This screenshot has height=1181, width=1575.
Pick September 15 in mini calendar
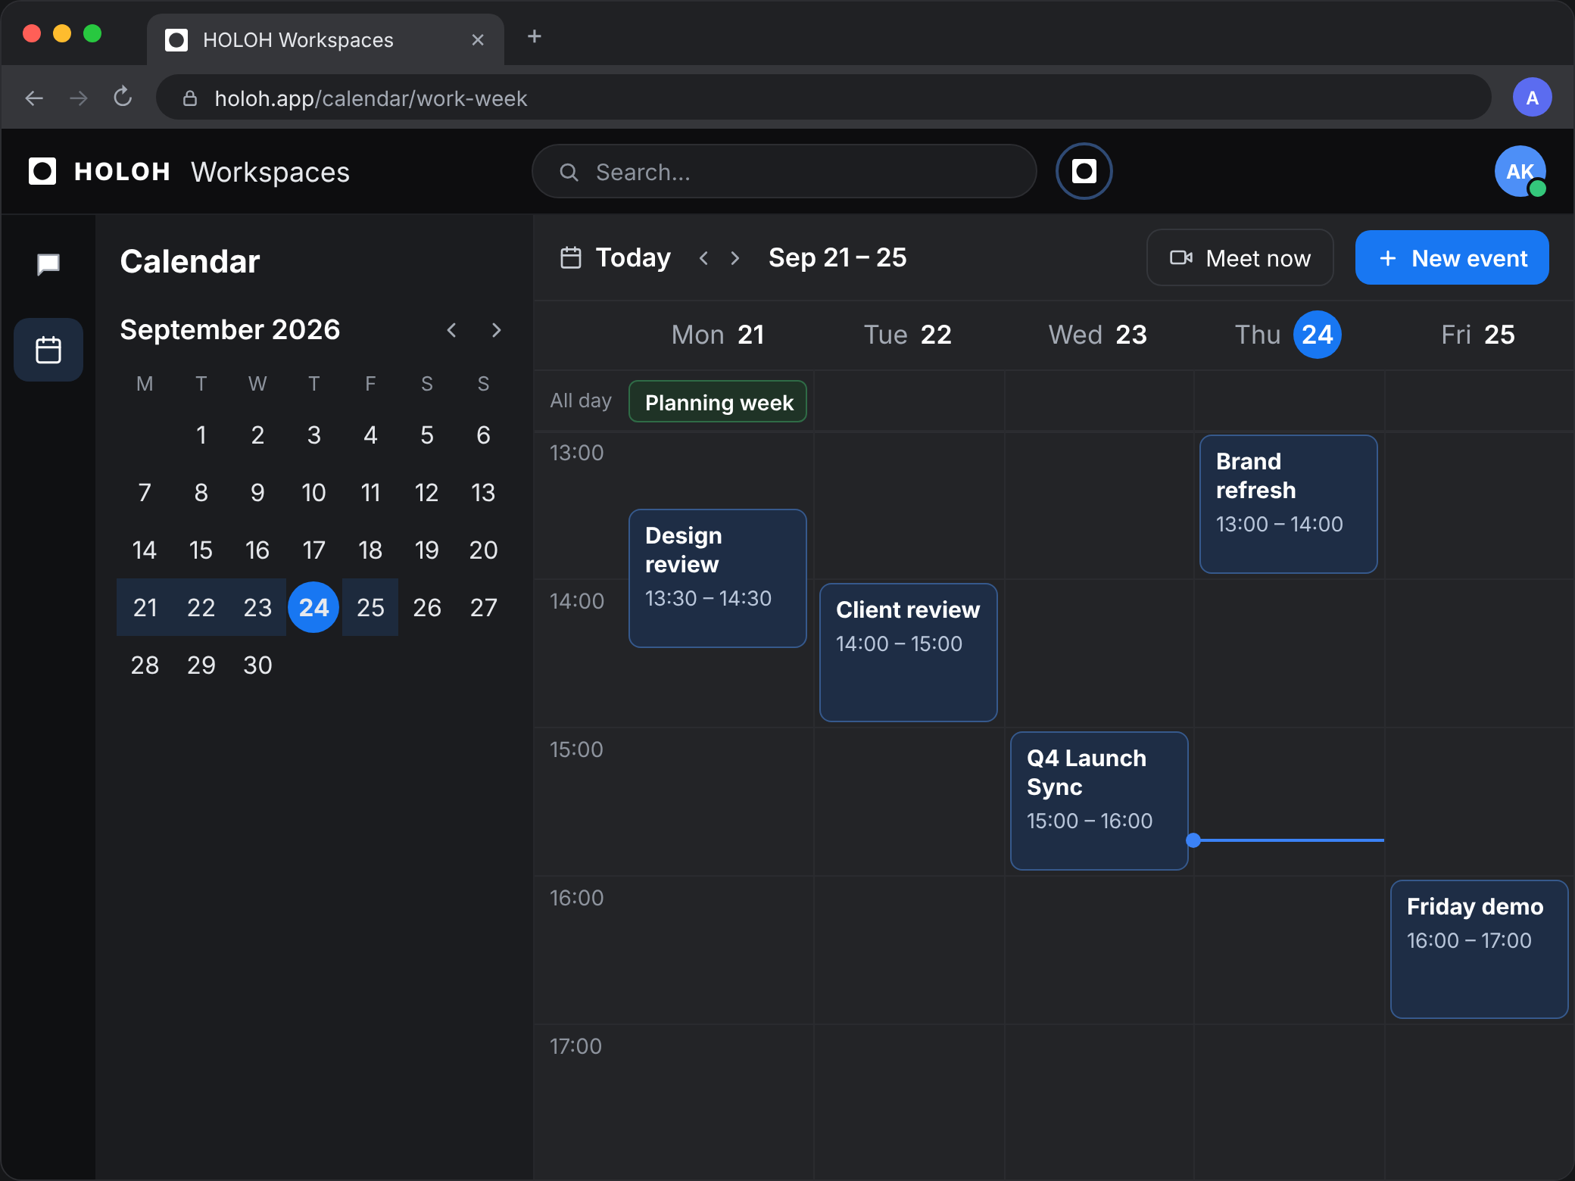(x=201, y=550)
